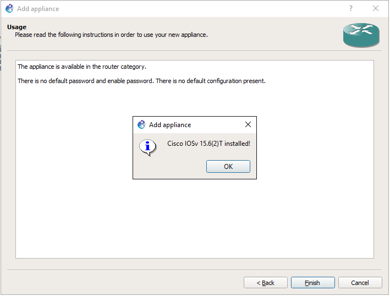Click the router icon in the header
Viewport: 390px width, 296px height.
(x=361, y=35)
